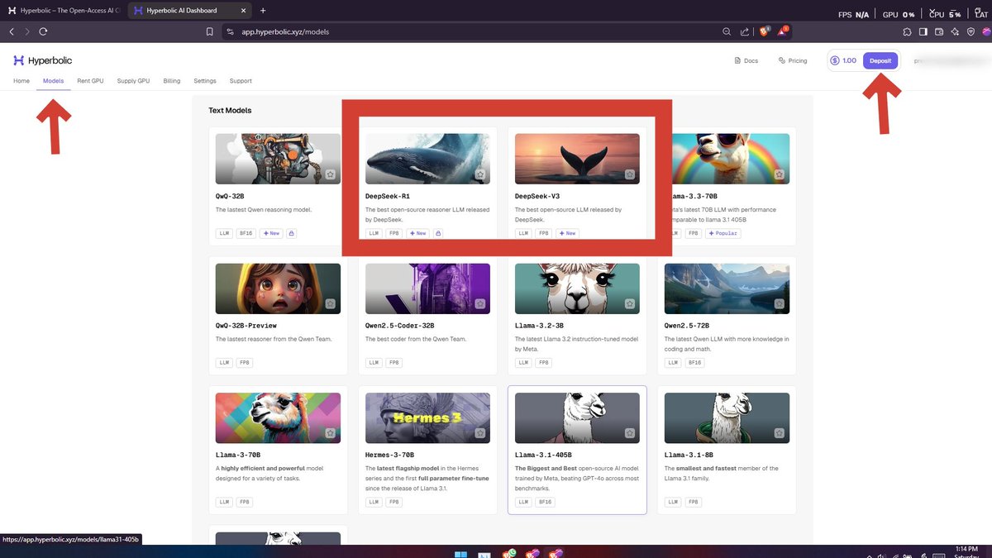Star the Llama-3.2-3B model card

coord(629,303)
